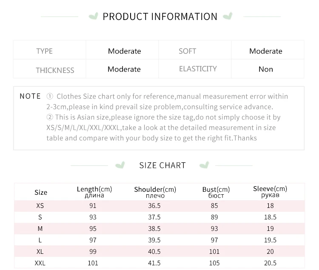Screen dimensions: 319x270
Task: Click the Sleeve(cm) column header
Action: coord(270,191)
